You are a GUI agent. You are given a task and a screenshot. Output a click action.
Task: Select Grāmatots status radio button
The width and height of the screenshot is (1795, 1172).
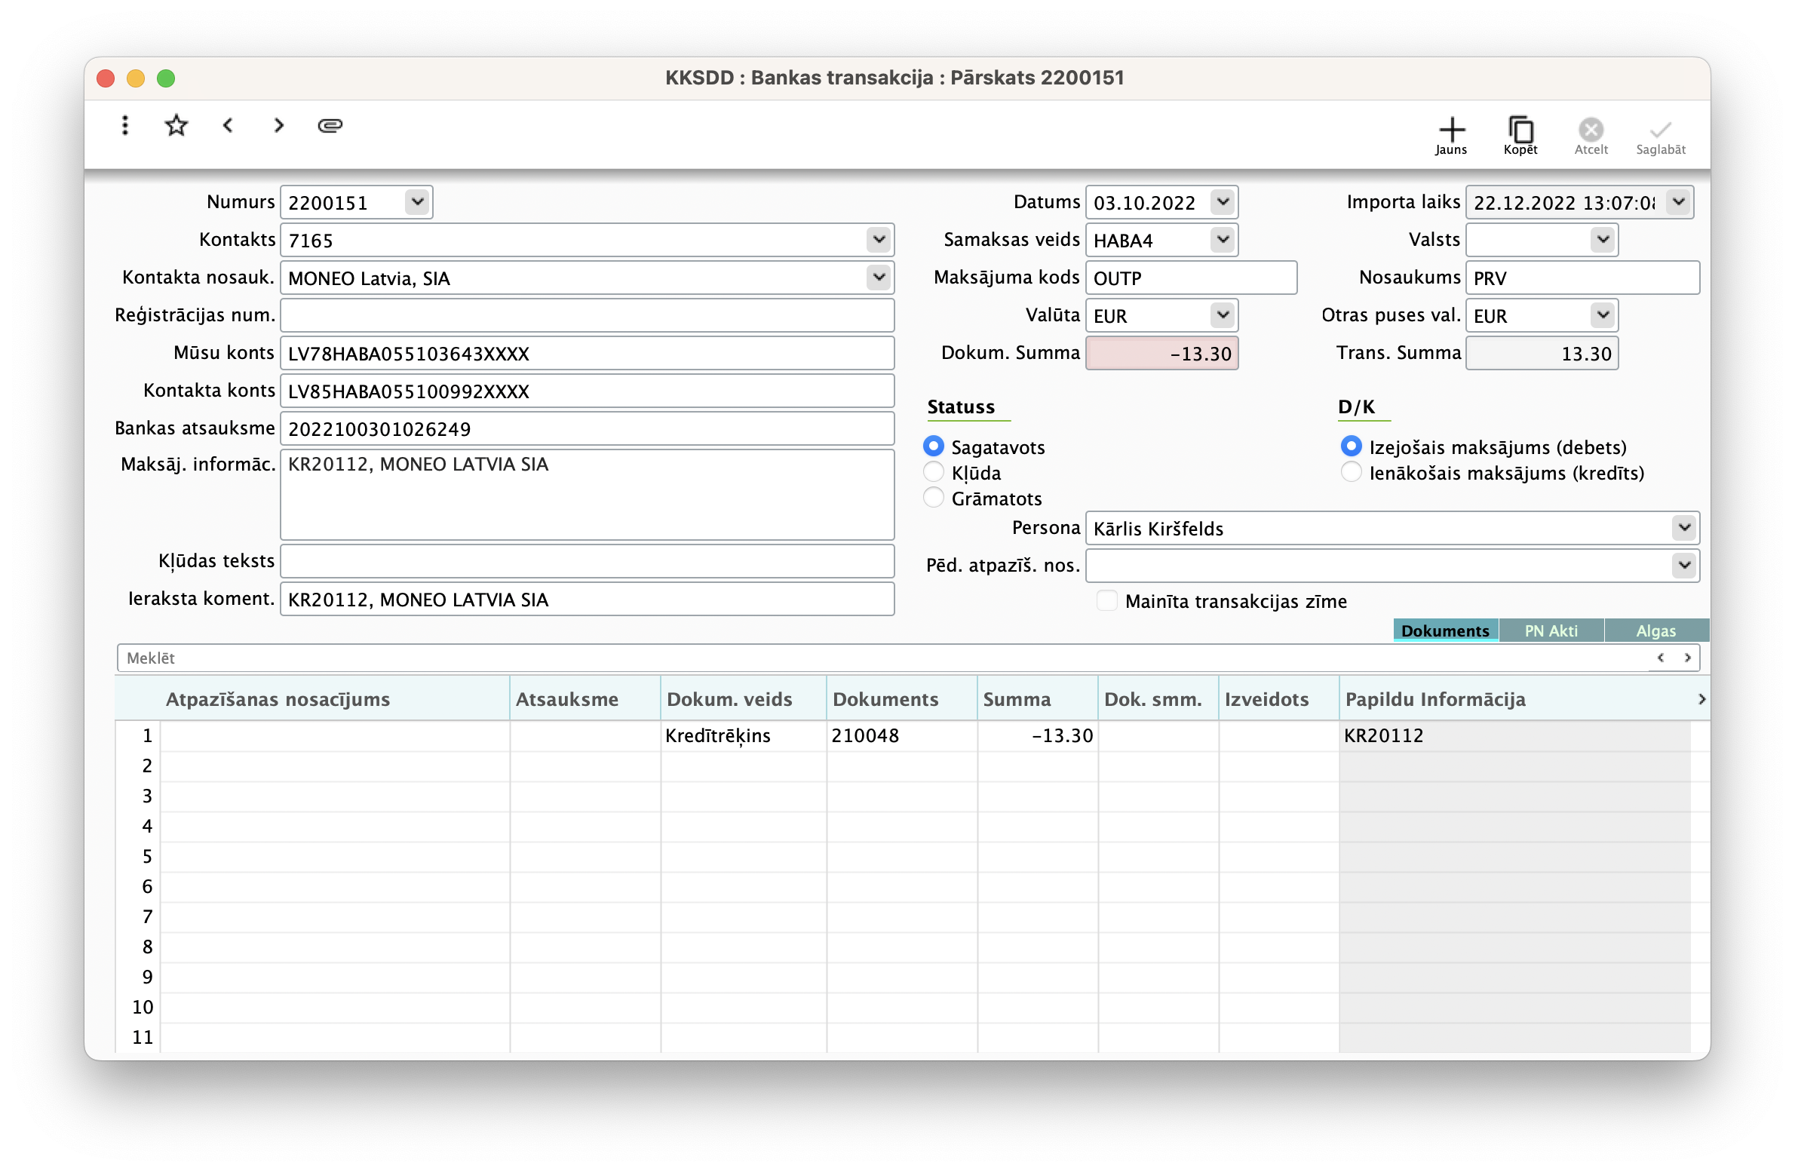tap(934, 498)
